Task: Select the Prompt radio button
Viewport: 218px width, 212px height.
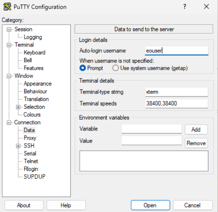Action: (83, 68)
